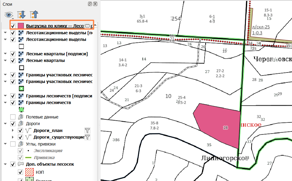Toggle the Углы, привязки group checkbox

pos(13,144)
